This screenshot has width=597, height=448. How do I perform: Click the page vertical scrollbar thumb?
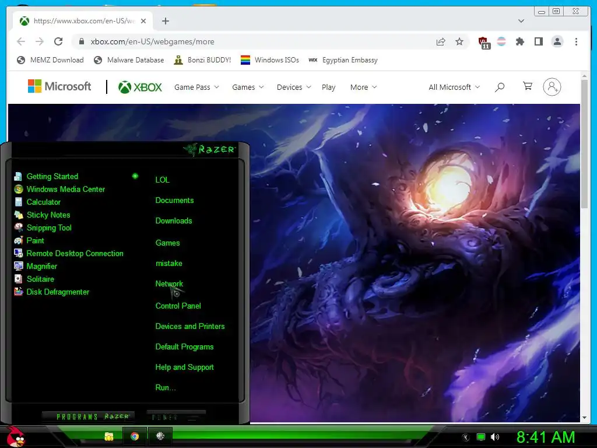[584, 144]
